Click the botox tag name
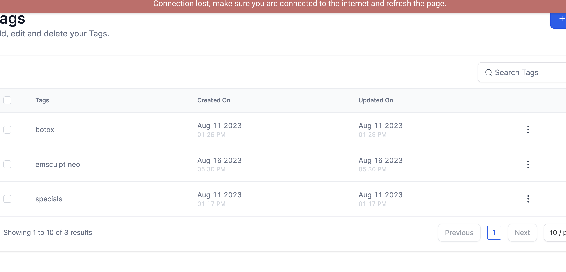 coord(45,130)
